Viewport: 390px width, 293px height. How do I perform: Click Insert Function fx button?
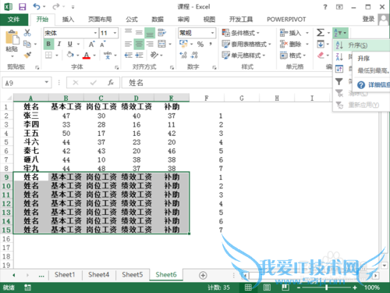click(x=111, y=83)
